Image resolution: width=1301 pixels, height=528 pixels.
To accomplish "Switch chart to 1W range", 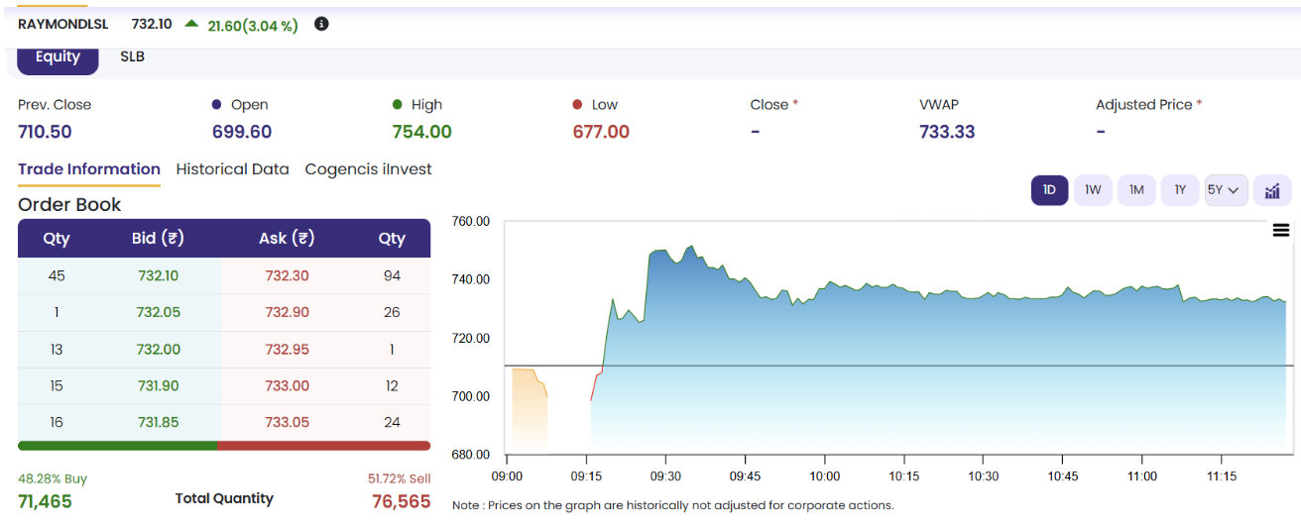I will click(1093, 189).
